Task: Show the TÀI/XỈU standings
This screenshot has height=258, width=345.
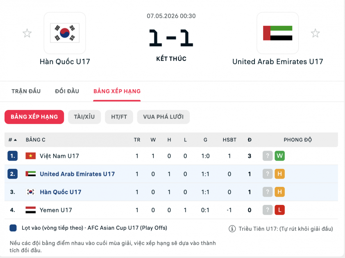Action: coord(84,117)
